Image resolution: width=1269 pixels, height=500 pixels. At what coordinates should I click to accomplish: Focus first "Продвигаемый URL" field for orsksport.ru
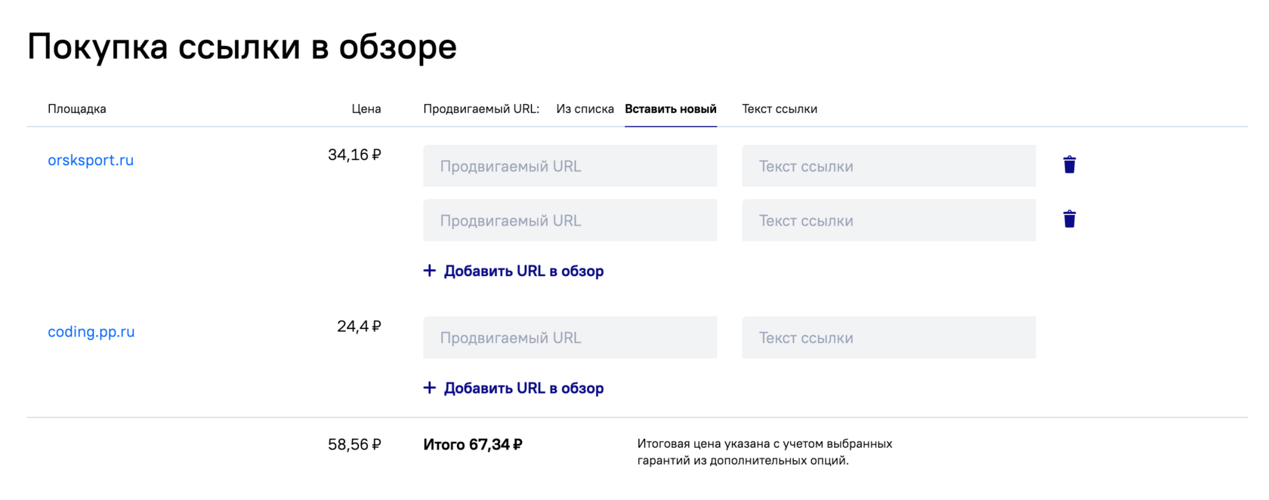[x=570, y=166]
